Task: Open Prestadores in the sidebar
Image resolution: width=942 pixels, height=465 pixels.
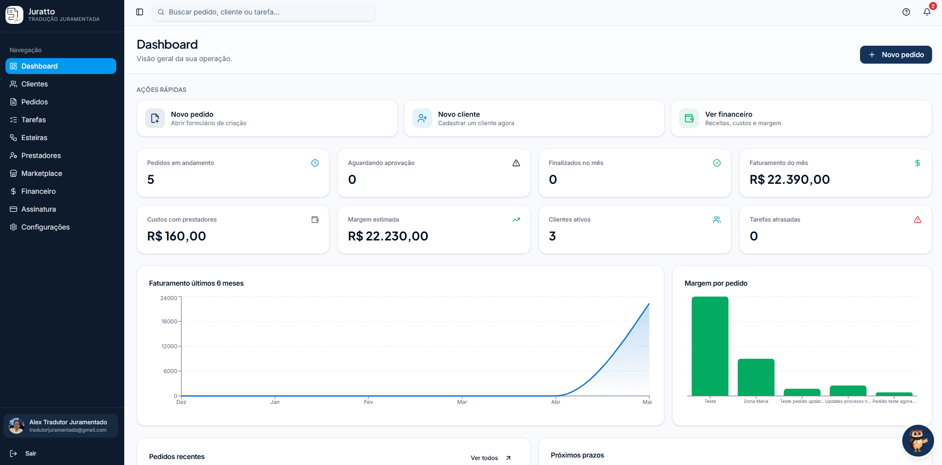Action: (x=61, y=155)
